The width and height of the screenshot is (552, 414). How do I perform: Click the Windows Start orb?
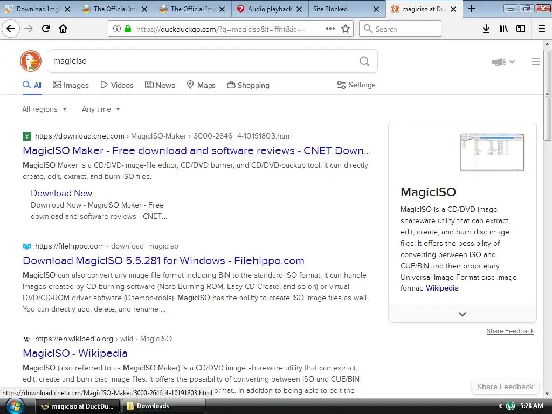click(15, 406)
